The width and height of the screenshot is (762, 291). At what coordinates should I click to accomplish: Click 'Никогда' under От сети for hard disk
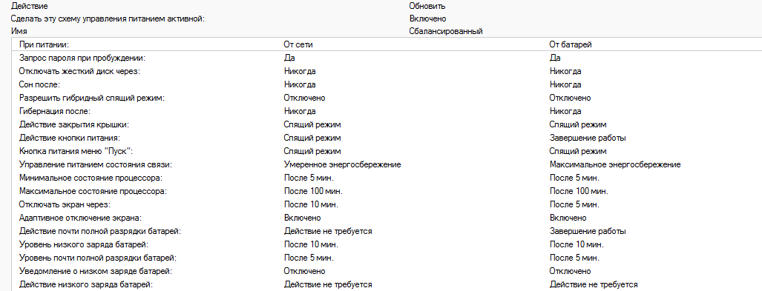pyautogui.click(x=300, y=71)
